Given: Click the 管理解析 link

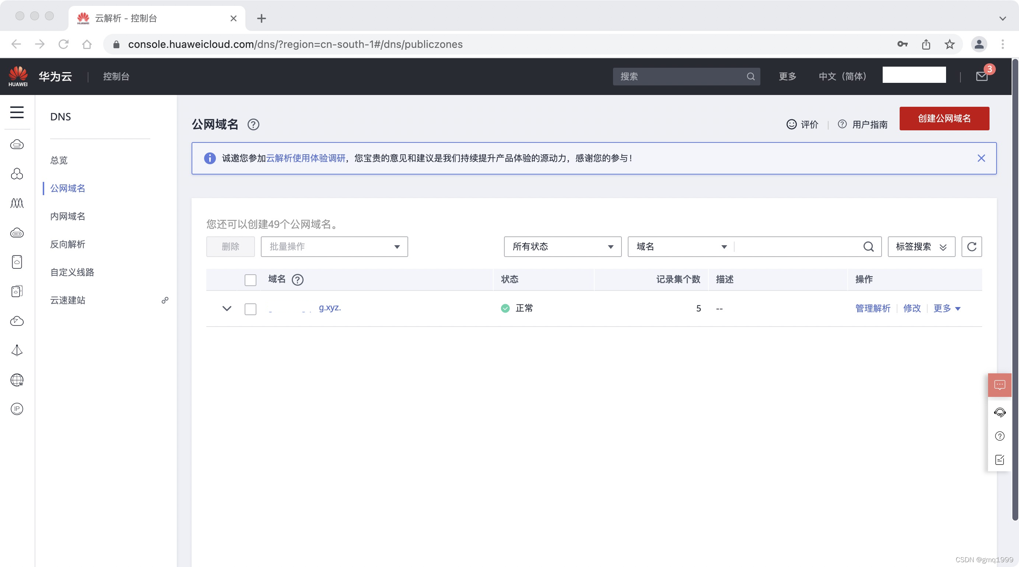Looking at the screenshot, I should (873, 309).
